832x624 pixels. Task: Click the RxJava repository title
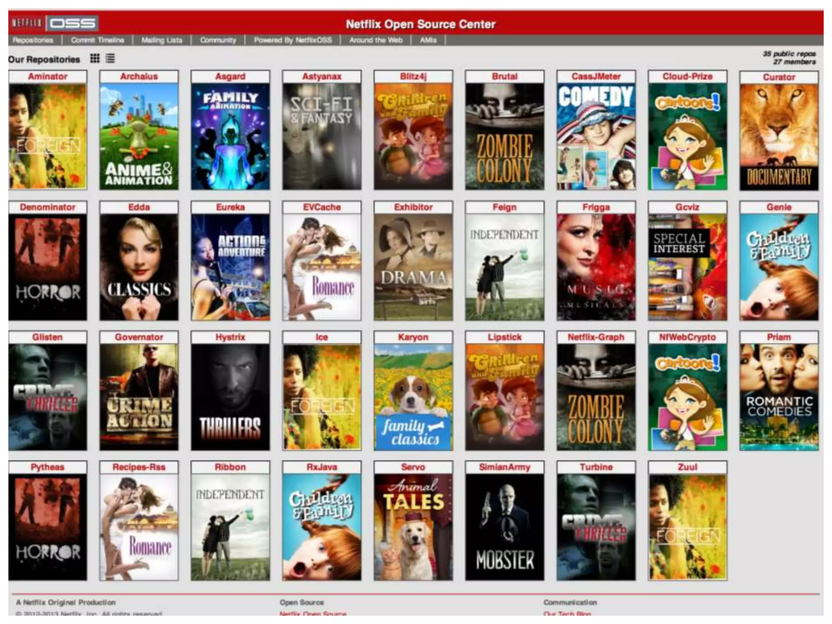(x=322, y=467)
